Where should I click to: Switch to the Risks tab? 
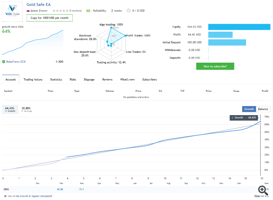tap(73, 79)
